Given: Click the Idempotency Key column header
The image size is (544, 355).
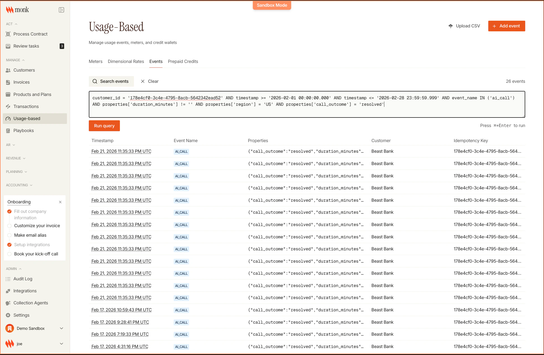Looking at the screenshot, I should pos(471,141).
